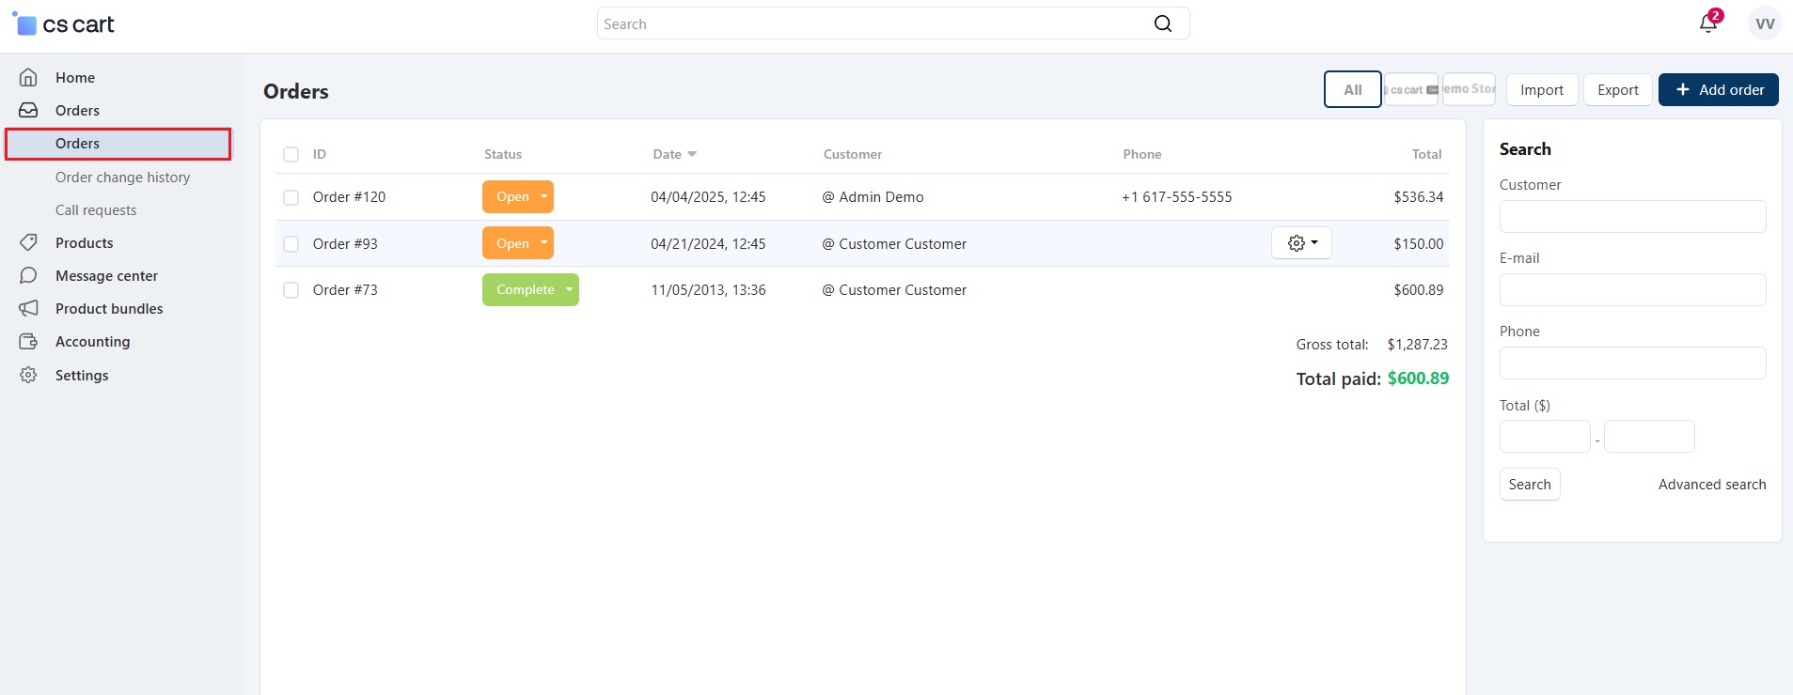Viewport: 1793px width, 695px height.
Task: Click the Message center chat icon
Action: pos(29,275)
